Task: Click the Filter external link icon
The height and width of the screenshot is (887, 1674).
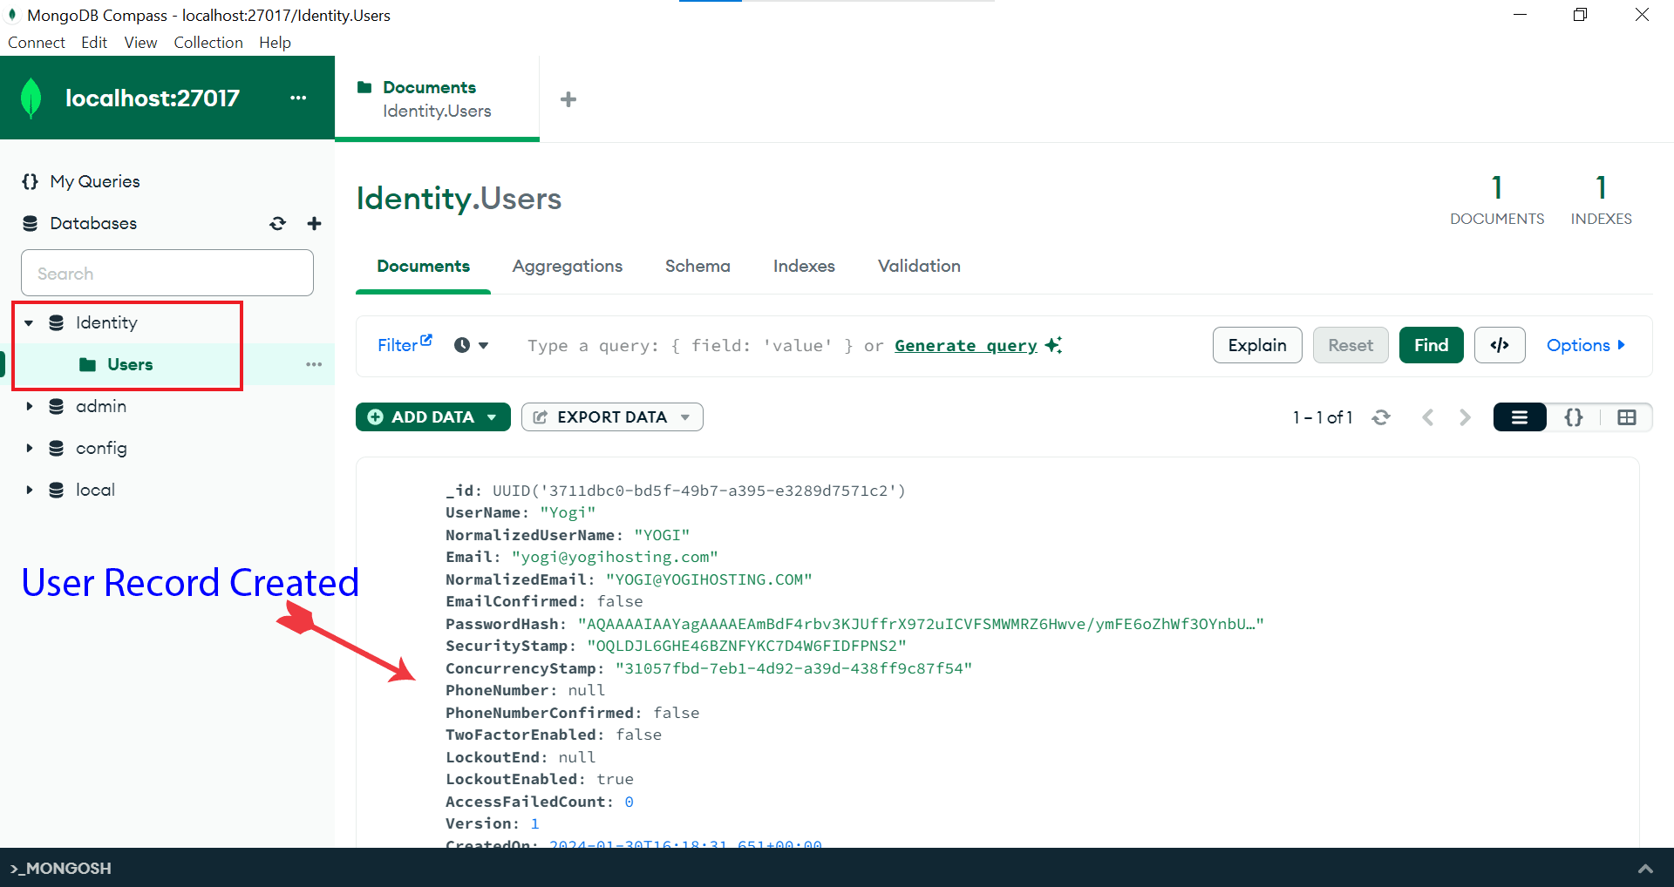Action: [x=426, y=340]
